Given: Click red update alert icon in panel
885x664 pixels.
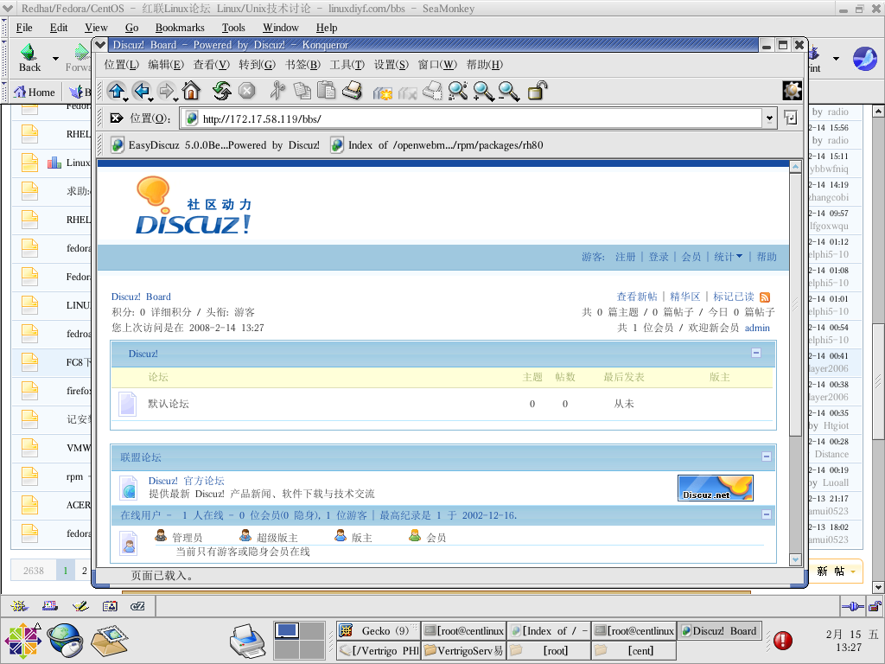Looking at the screenshot, I should coord(783,640).
